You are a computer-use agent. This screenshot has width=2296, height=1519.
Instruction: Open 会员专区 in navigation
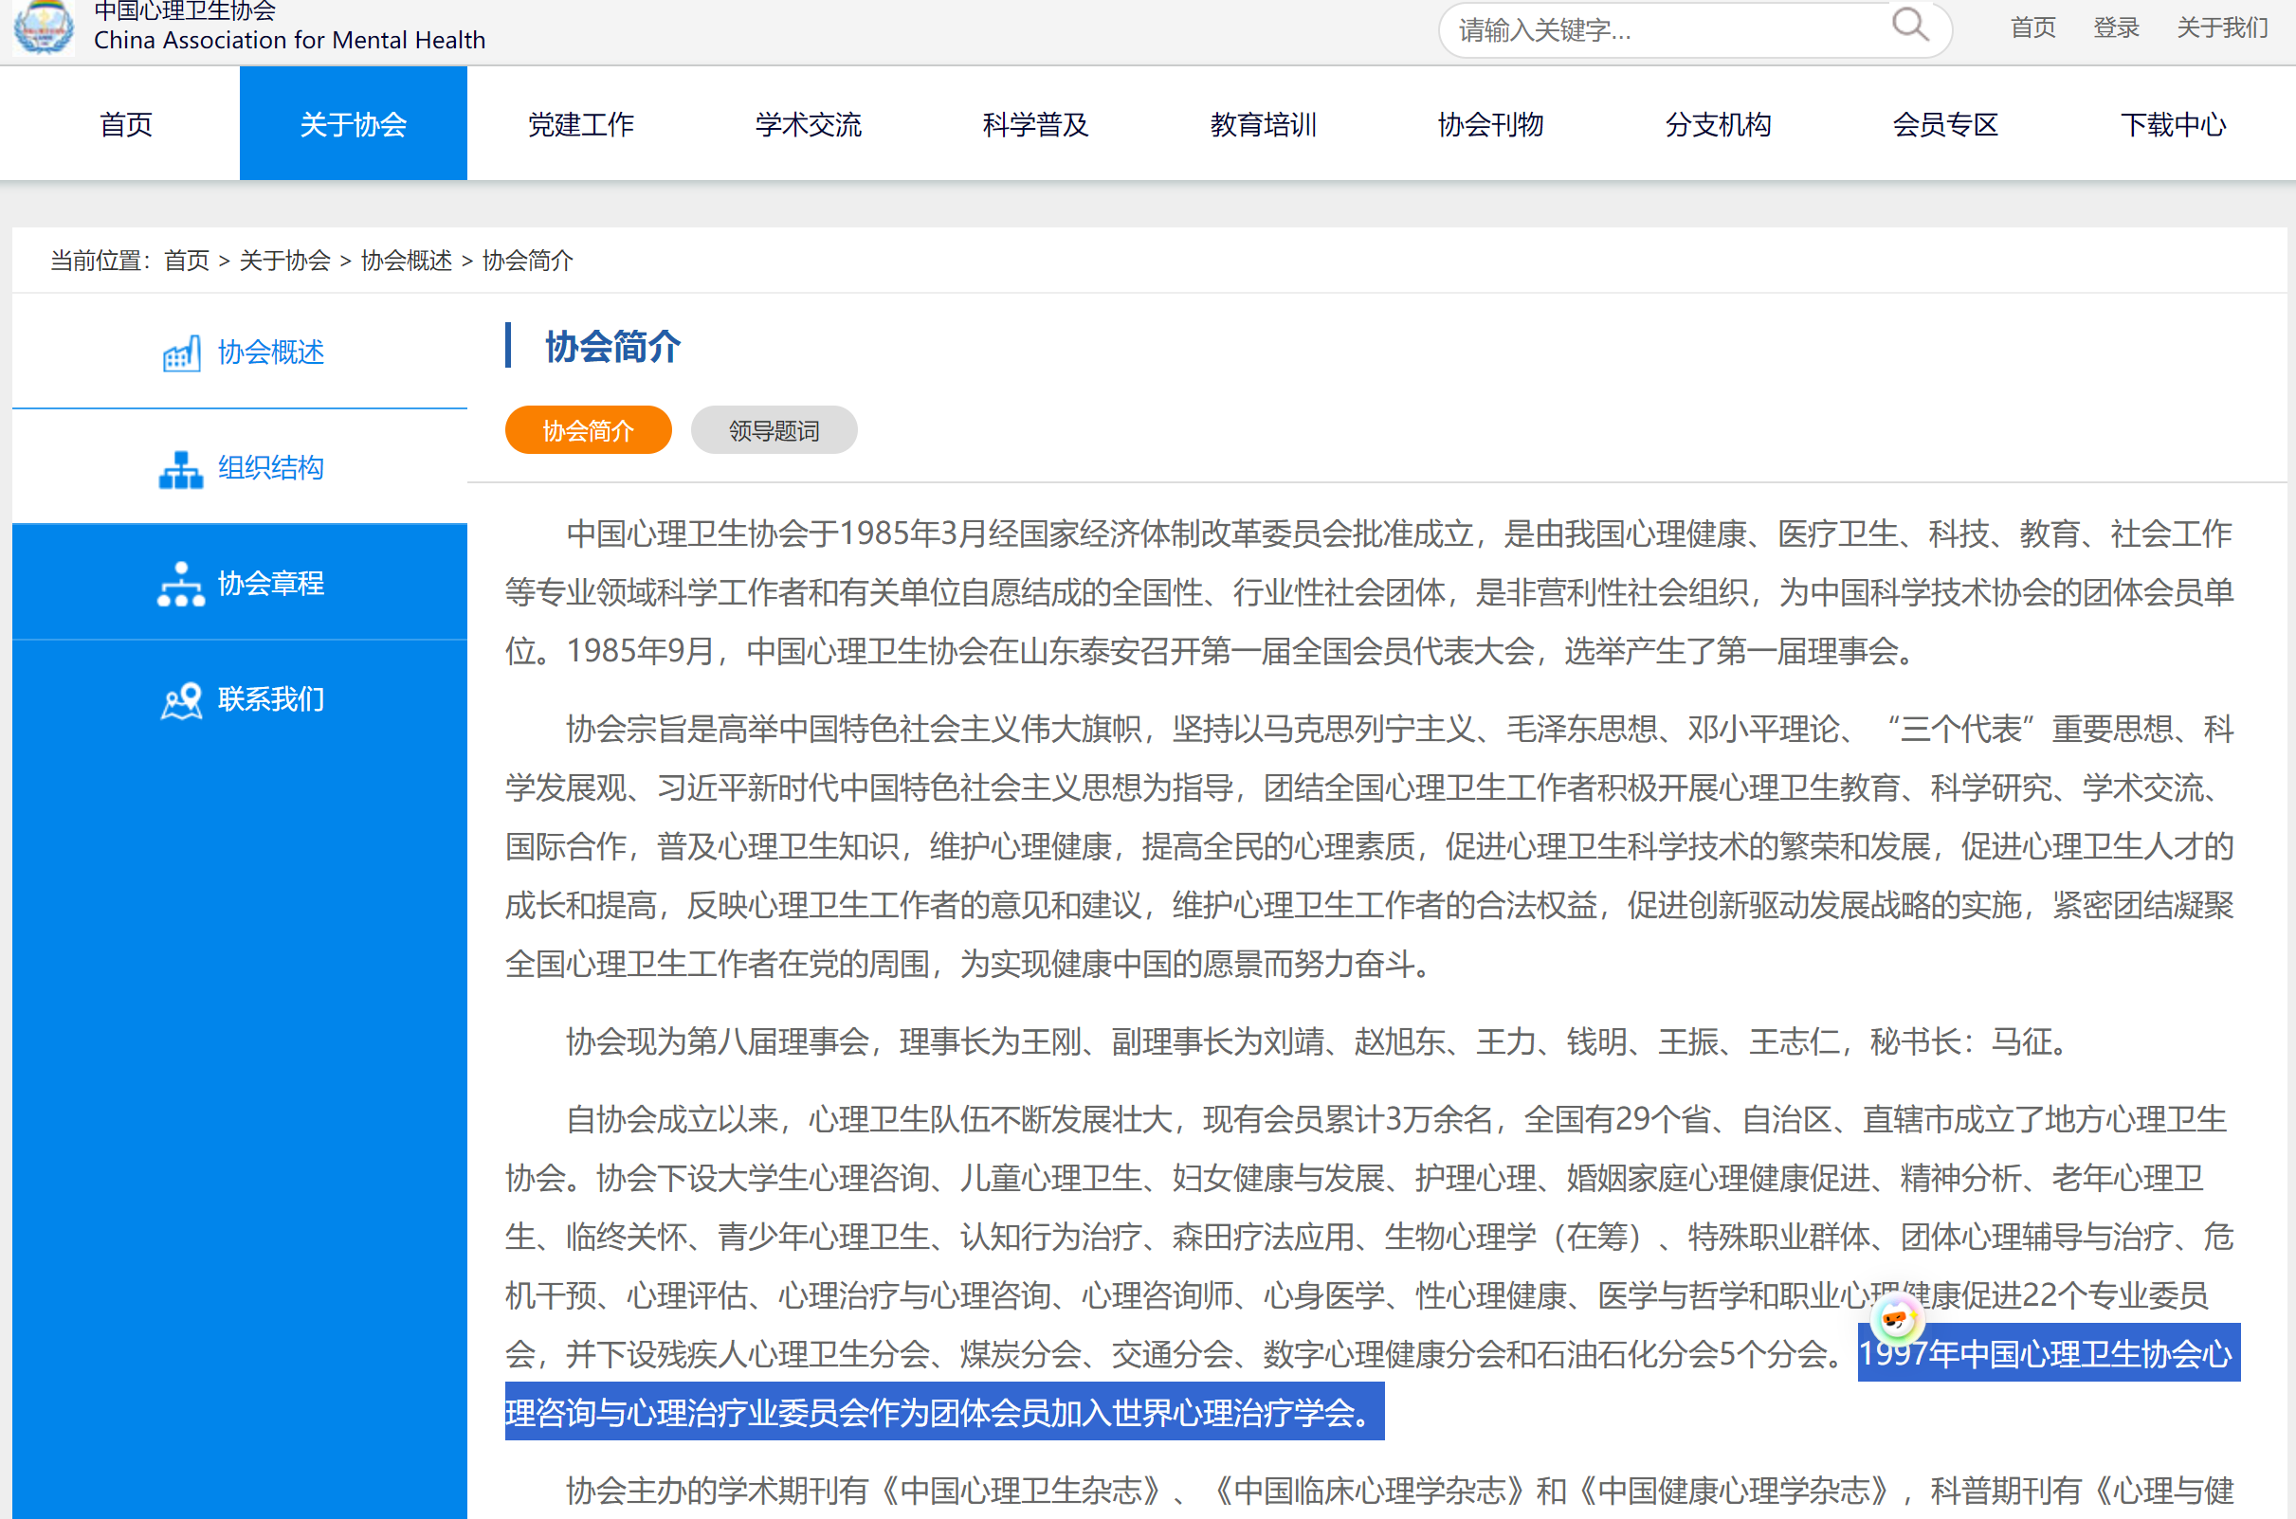(x=1945, y=124)
